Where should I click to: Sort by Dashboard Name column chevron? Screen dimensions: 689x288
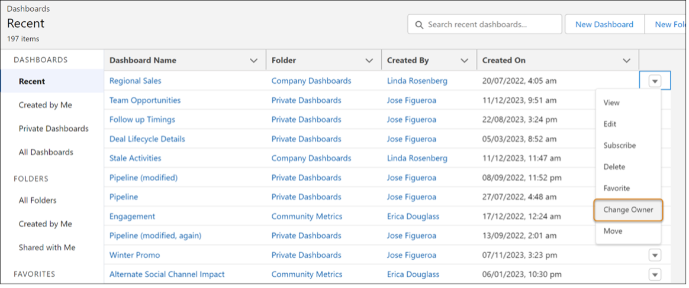254,60
